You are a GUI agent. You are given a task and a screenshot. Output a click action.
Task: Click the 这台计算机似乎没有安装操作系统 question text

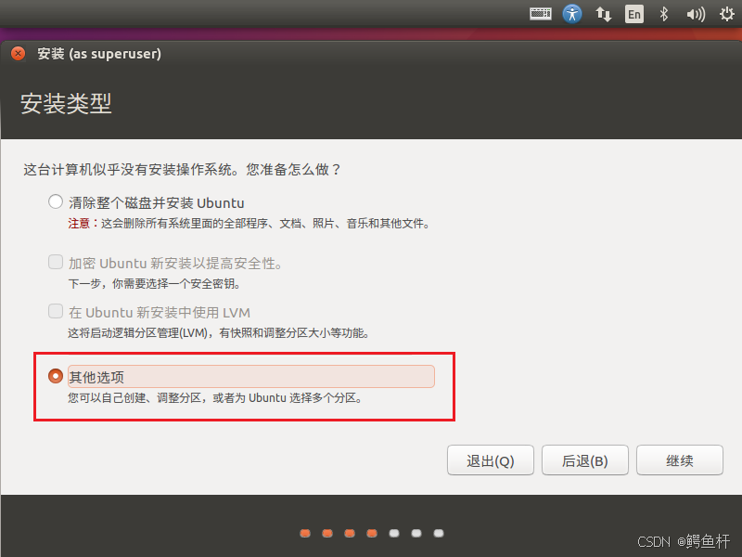[x=182, y=170]
